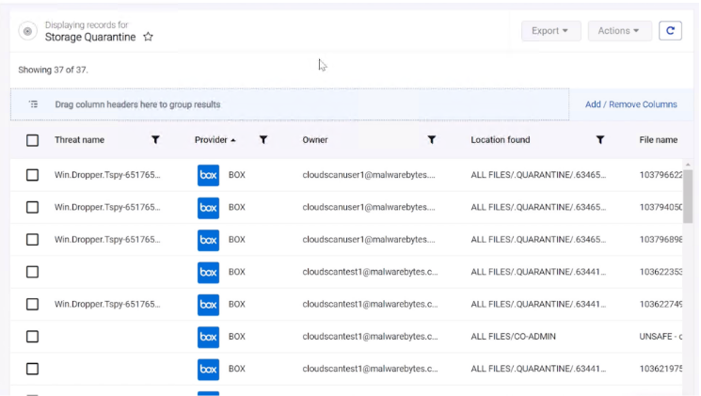Click the Add / Remove Columns link
Screen dimensions: 701x396
coord(630,104)
